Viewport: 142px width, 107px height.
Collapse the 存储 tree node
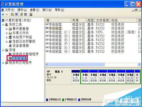tap(3, 50)
